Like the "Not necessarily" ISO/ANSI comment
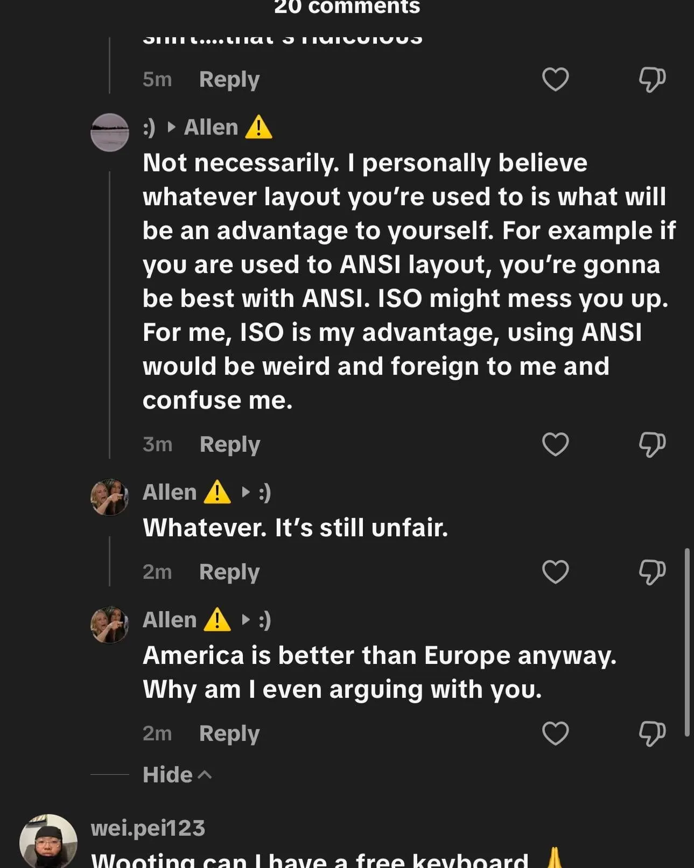694x868 pixels. pos(555,444)
